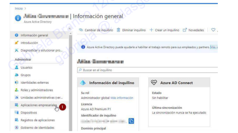
Task: Click the blue info icon beside page title
Action: 18,18
